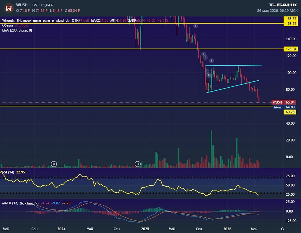Click the MACD histogram value -1.24
This screenshot has height=233, width=301.
pos(45,203)
